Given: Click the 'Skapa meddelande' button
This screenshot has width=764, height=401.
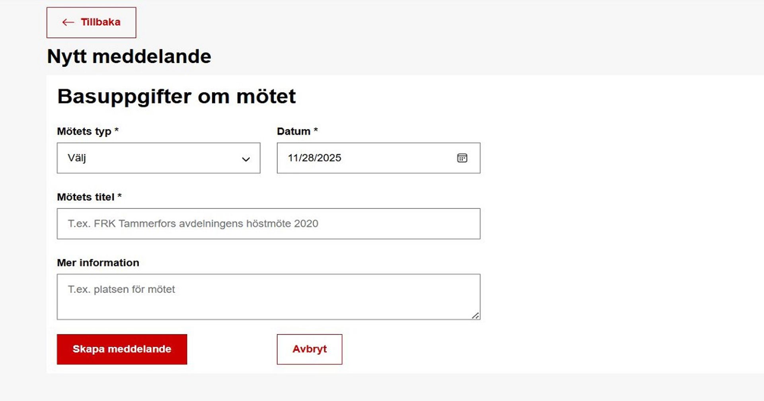Looking at the screenshot, I should 122,349.
